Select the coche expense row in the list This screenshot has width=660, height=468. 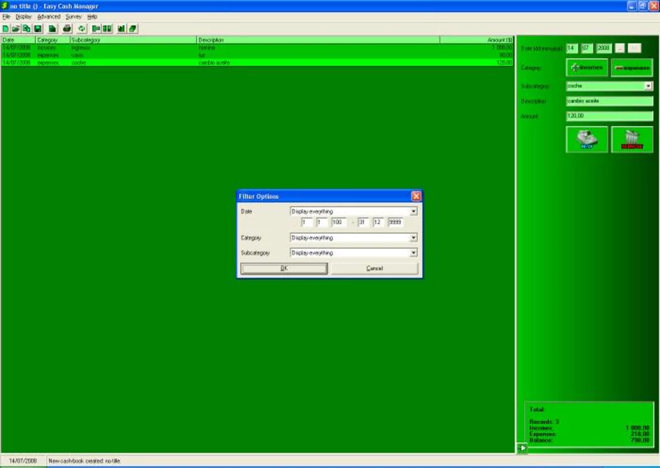tap(194, 63)
